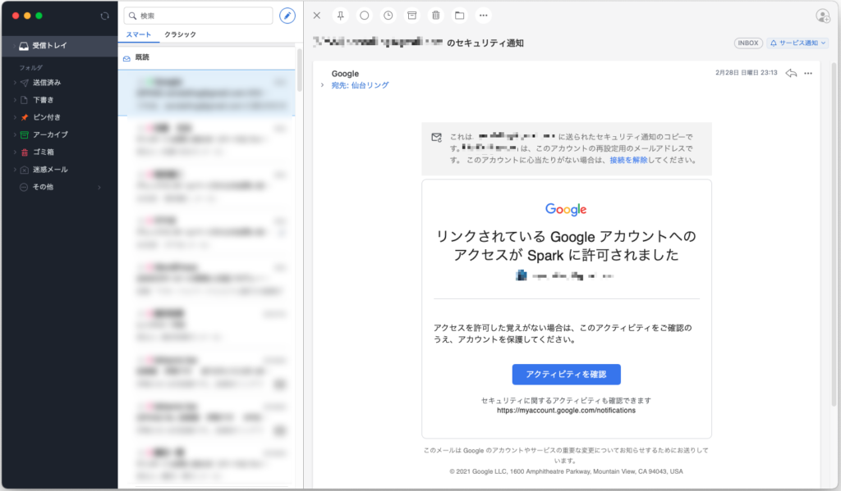Switch to the クラシック tab
841x491 pixels.
(x=180, y=34)
